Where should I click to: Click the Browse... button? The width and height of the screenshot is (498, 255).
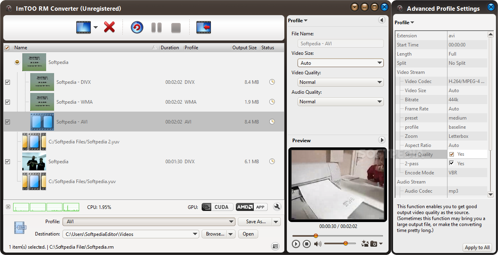tap(214, 234)
